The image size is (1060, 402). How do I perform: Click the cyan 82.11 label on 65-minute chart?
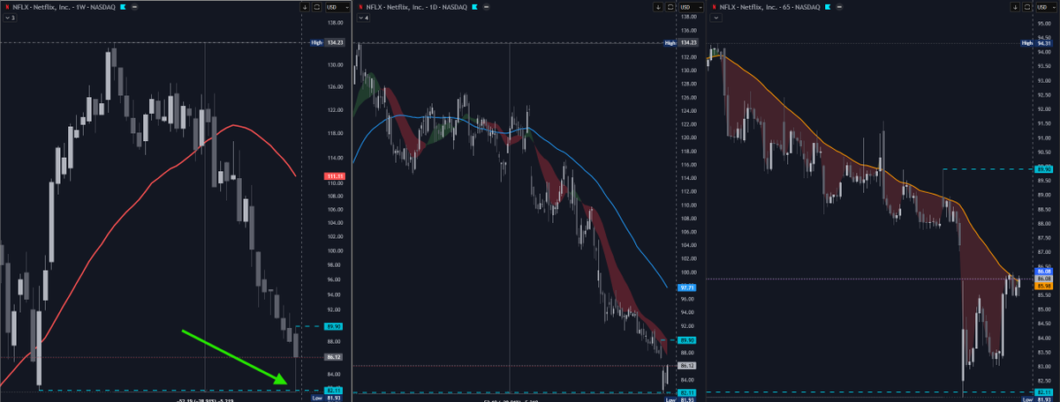(x=1043, y=391)
